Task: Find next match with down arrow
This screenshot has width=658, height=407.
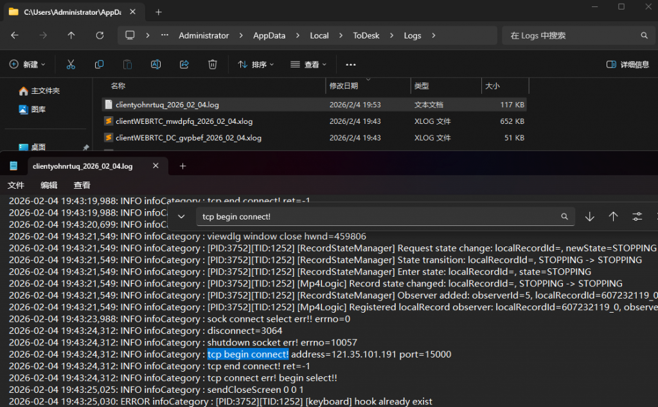Action: 589,217
